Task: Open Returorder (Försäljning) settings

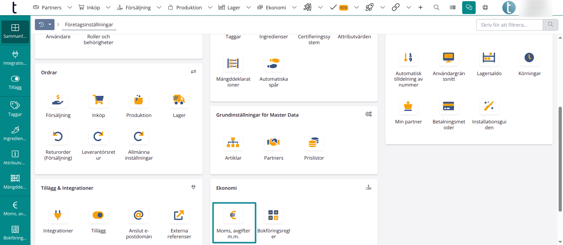Action: click(58, 137)
